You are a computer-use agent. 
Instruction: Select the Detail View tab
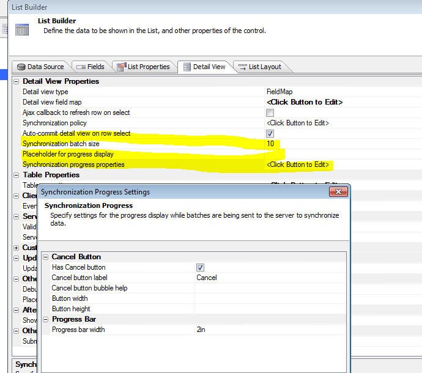204,67
